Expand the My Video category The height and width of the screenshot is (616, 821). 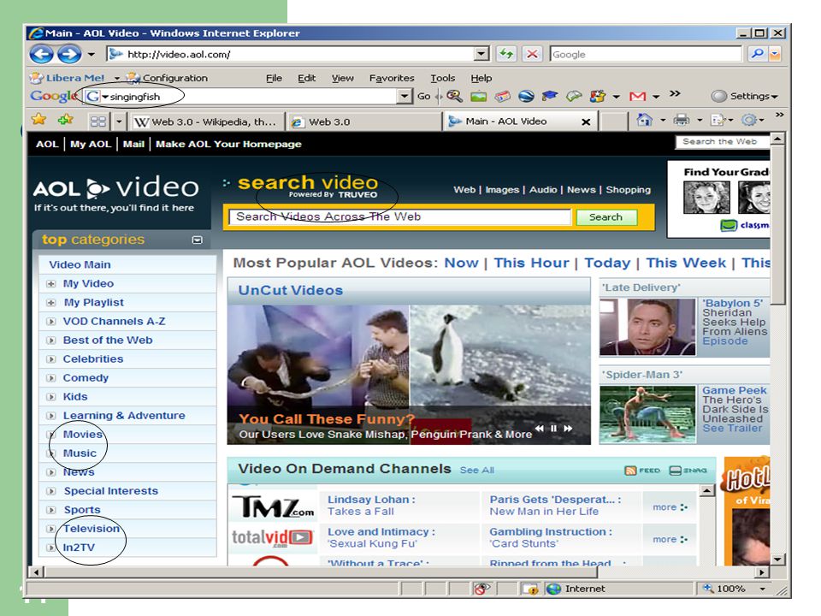click(x=50, y=284)
